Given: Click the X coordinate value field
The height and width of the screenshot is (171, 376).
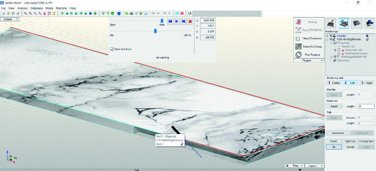Looking at the screenshot, I should (x=208, y=20).
